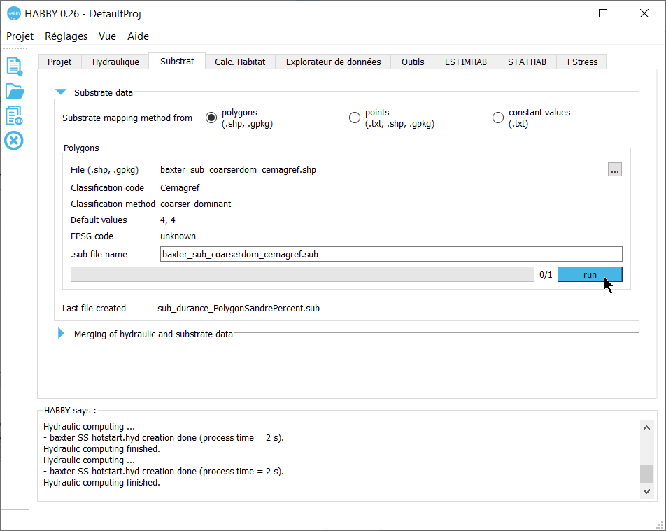Click the log scroll down arrow
The image size is (666, 531).
[x=646, y=492]
